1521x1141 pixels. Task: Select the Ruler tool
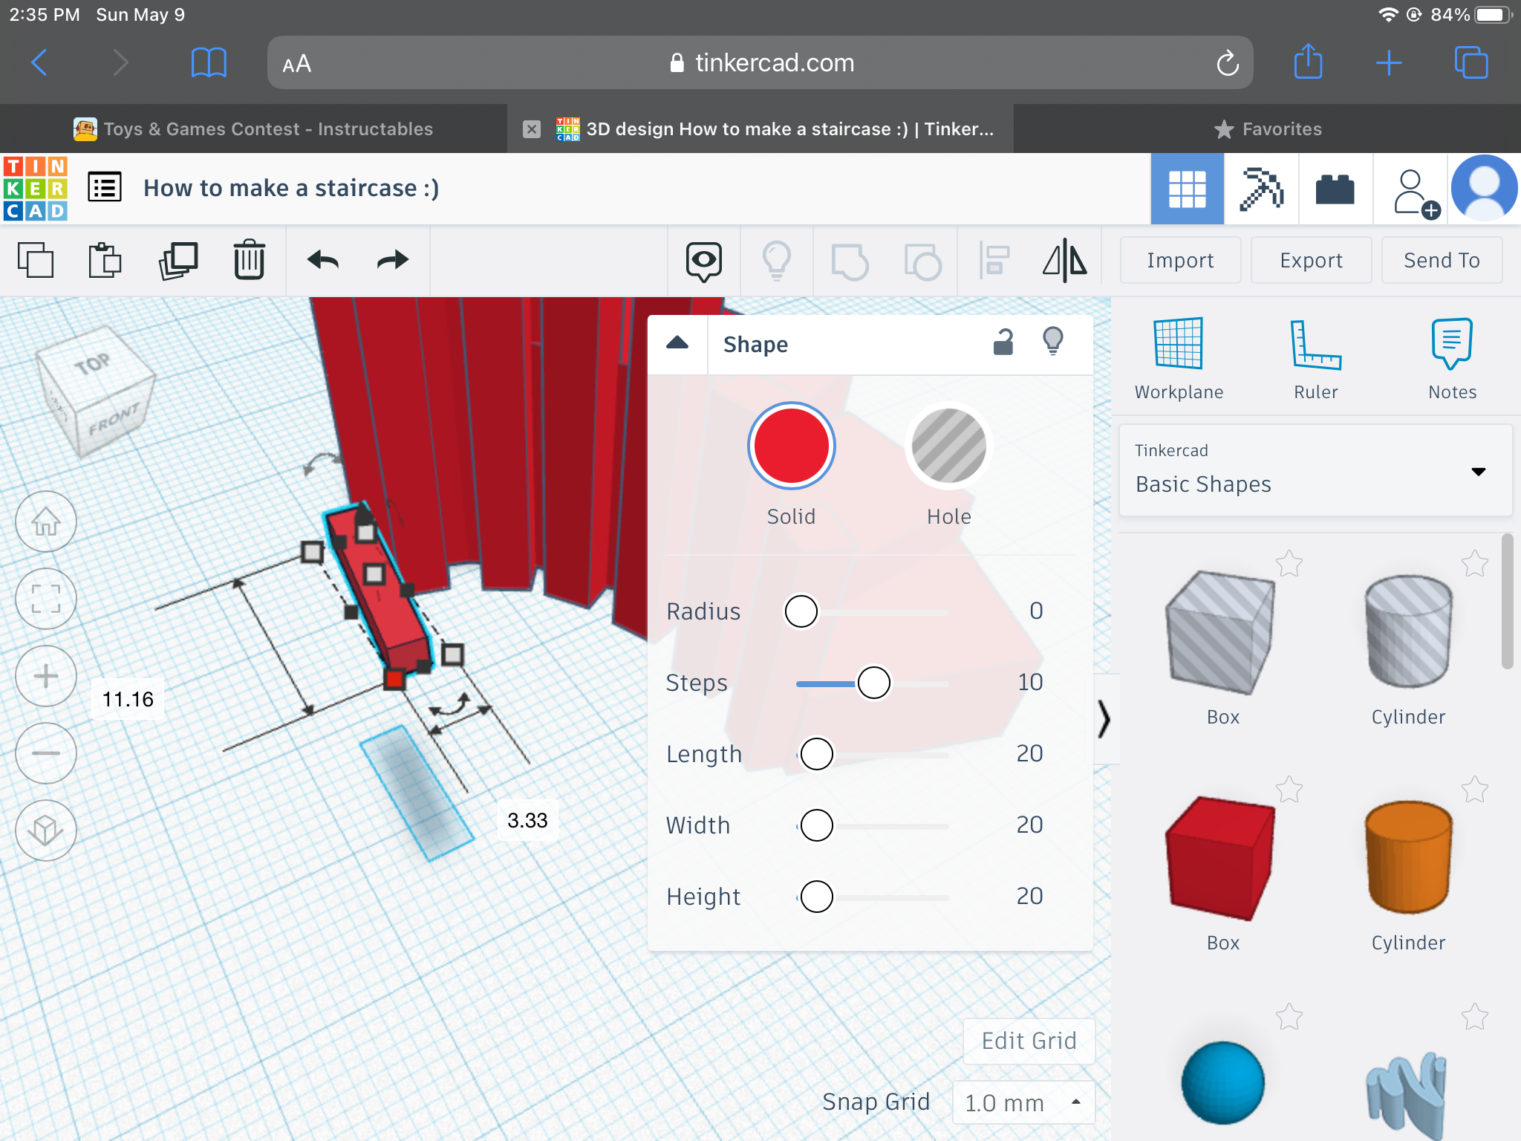[1315, 360]
